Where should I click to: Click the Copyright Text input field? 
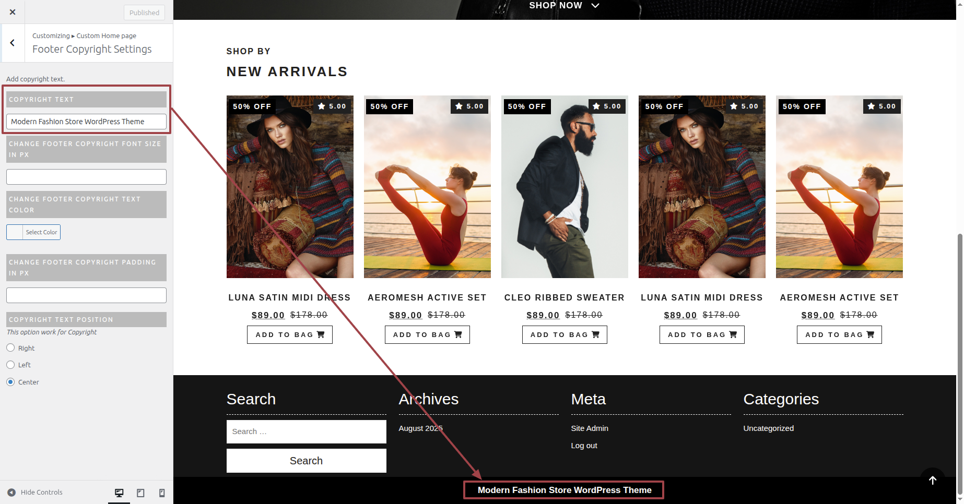click(86, 122)
